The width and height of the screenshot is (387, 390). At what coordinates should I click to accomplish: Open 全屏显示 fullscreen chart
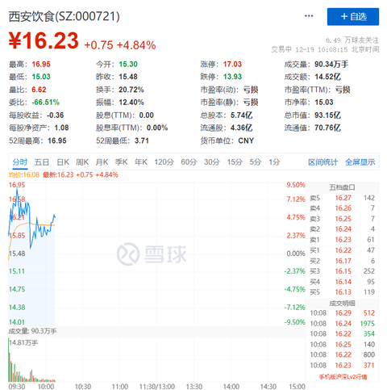point(360,162)
